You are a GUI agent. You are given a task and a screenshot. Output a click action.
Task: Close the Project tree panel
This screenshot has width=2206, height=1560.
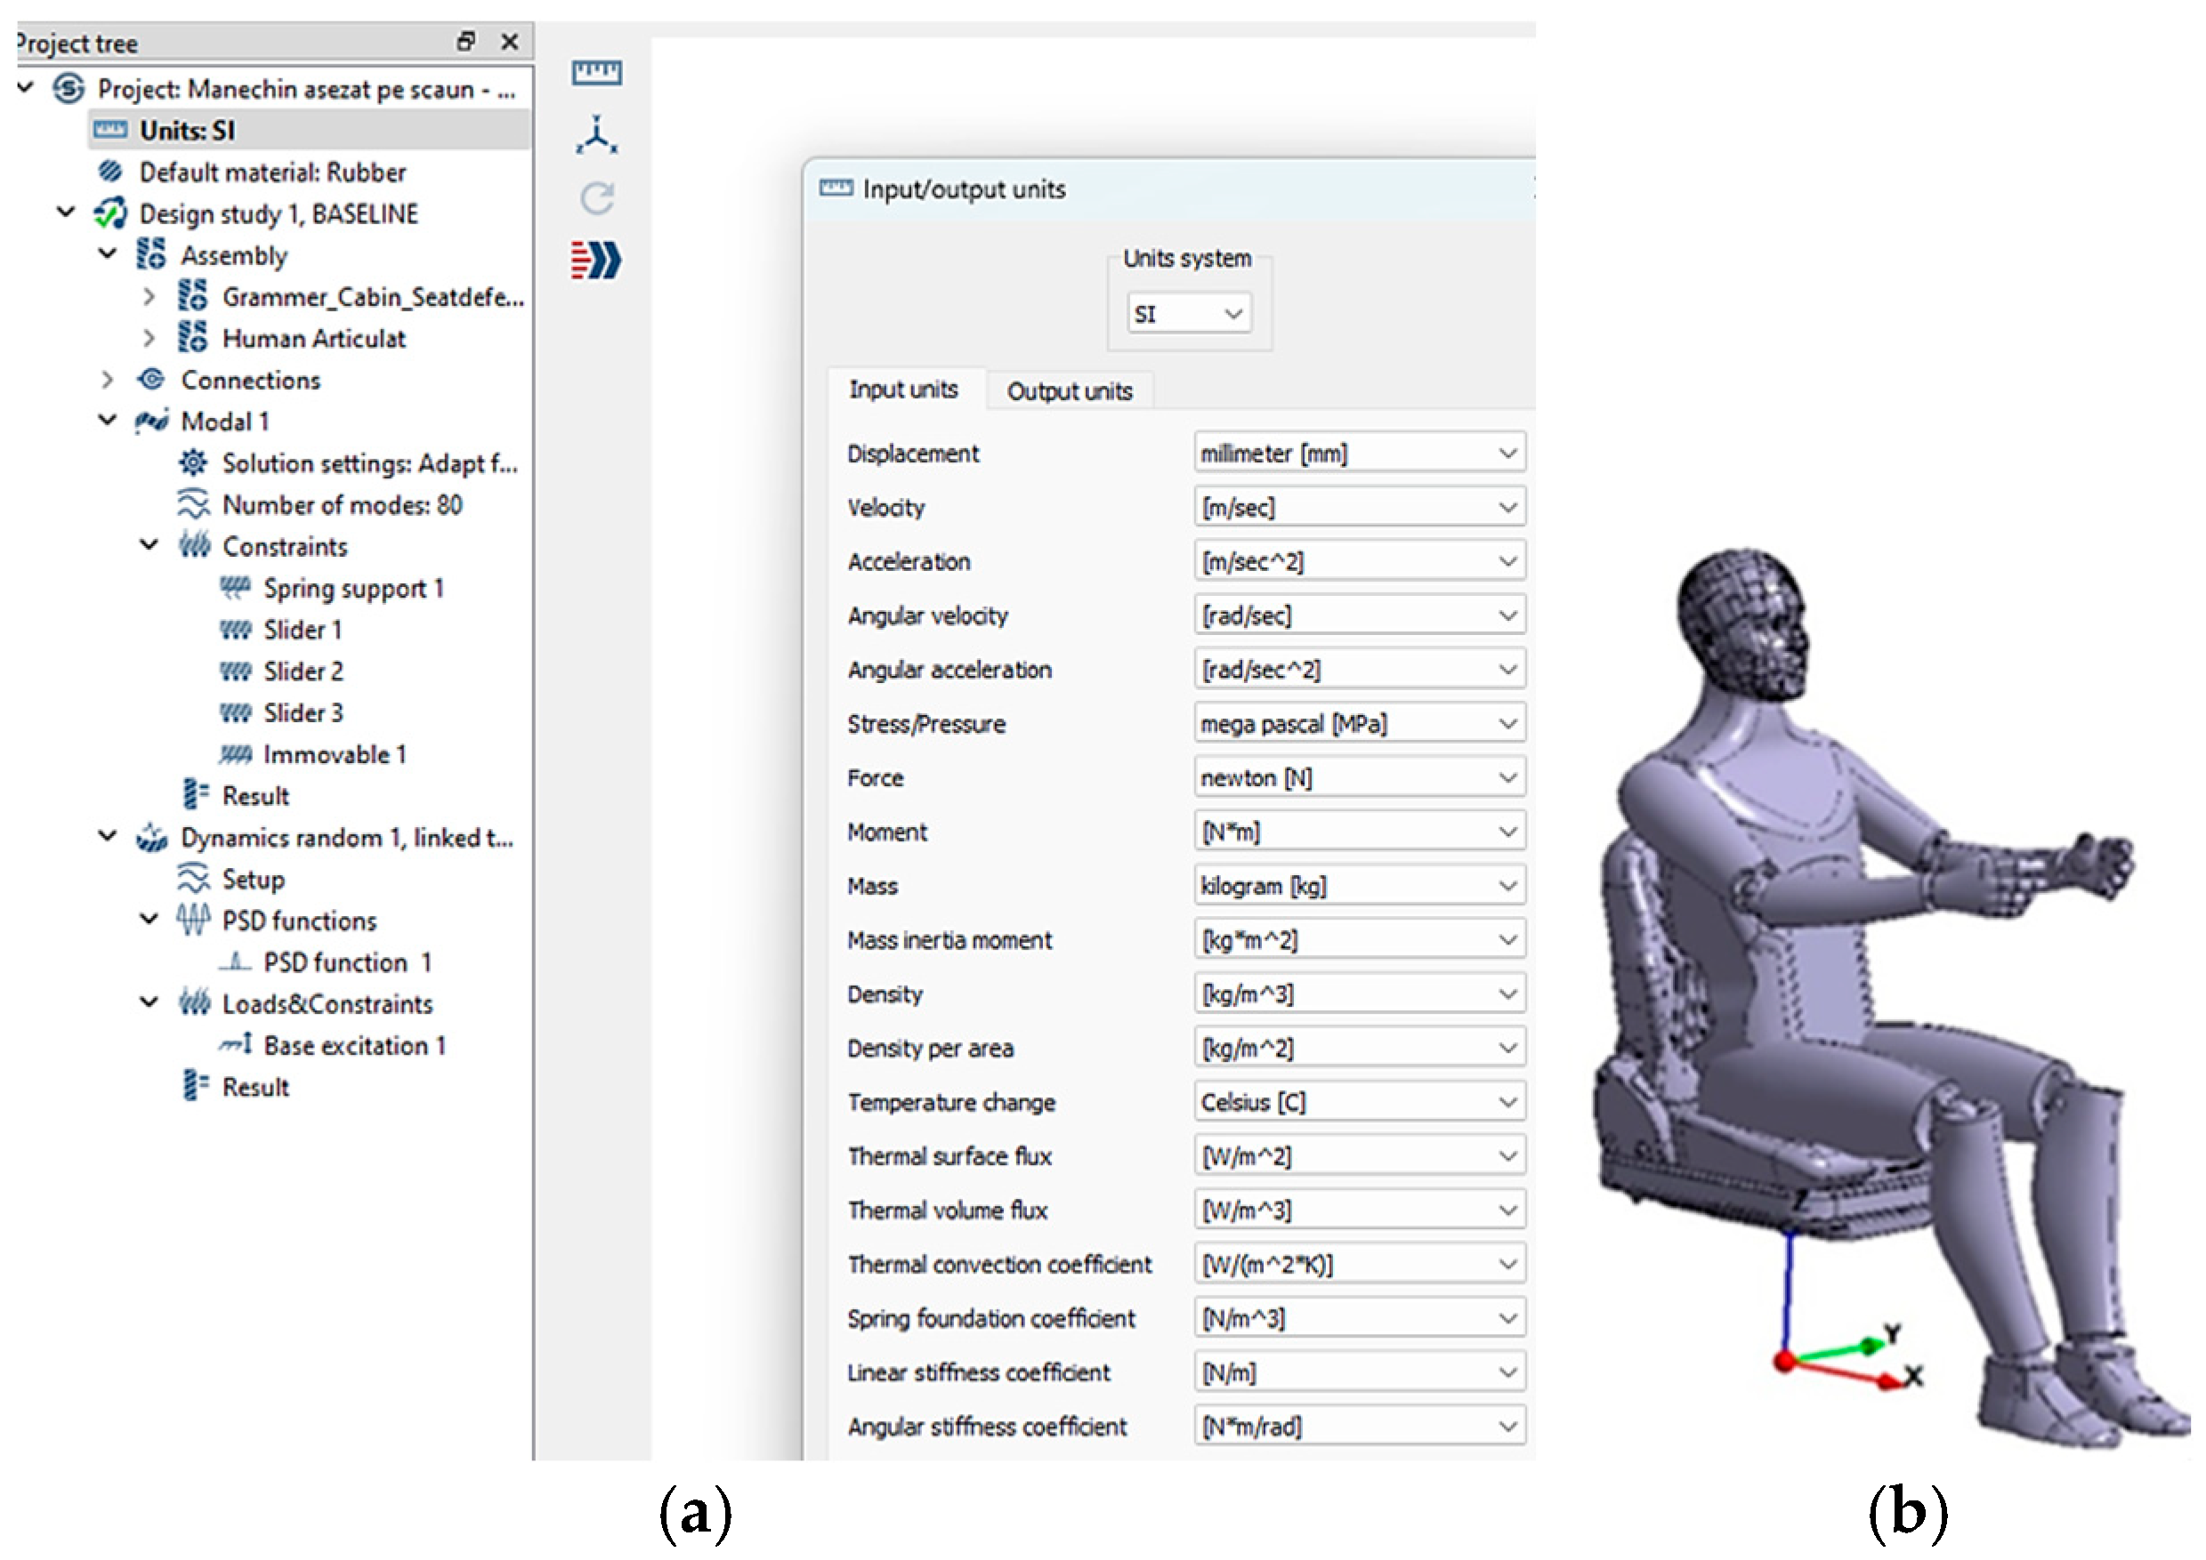[x=509, y=41]
